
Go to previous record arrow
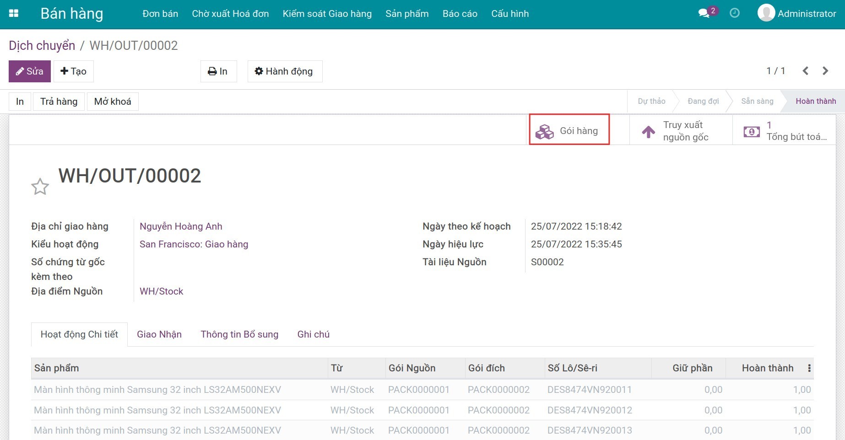click(x=806, y=71)
